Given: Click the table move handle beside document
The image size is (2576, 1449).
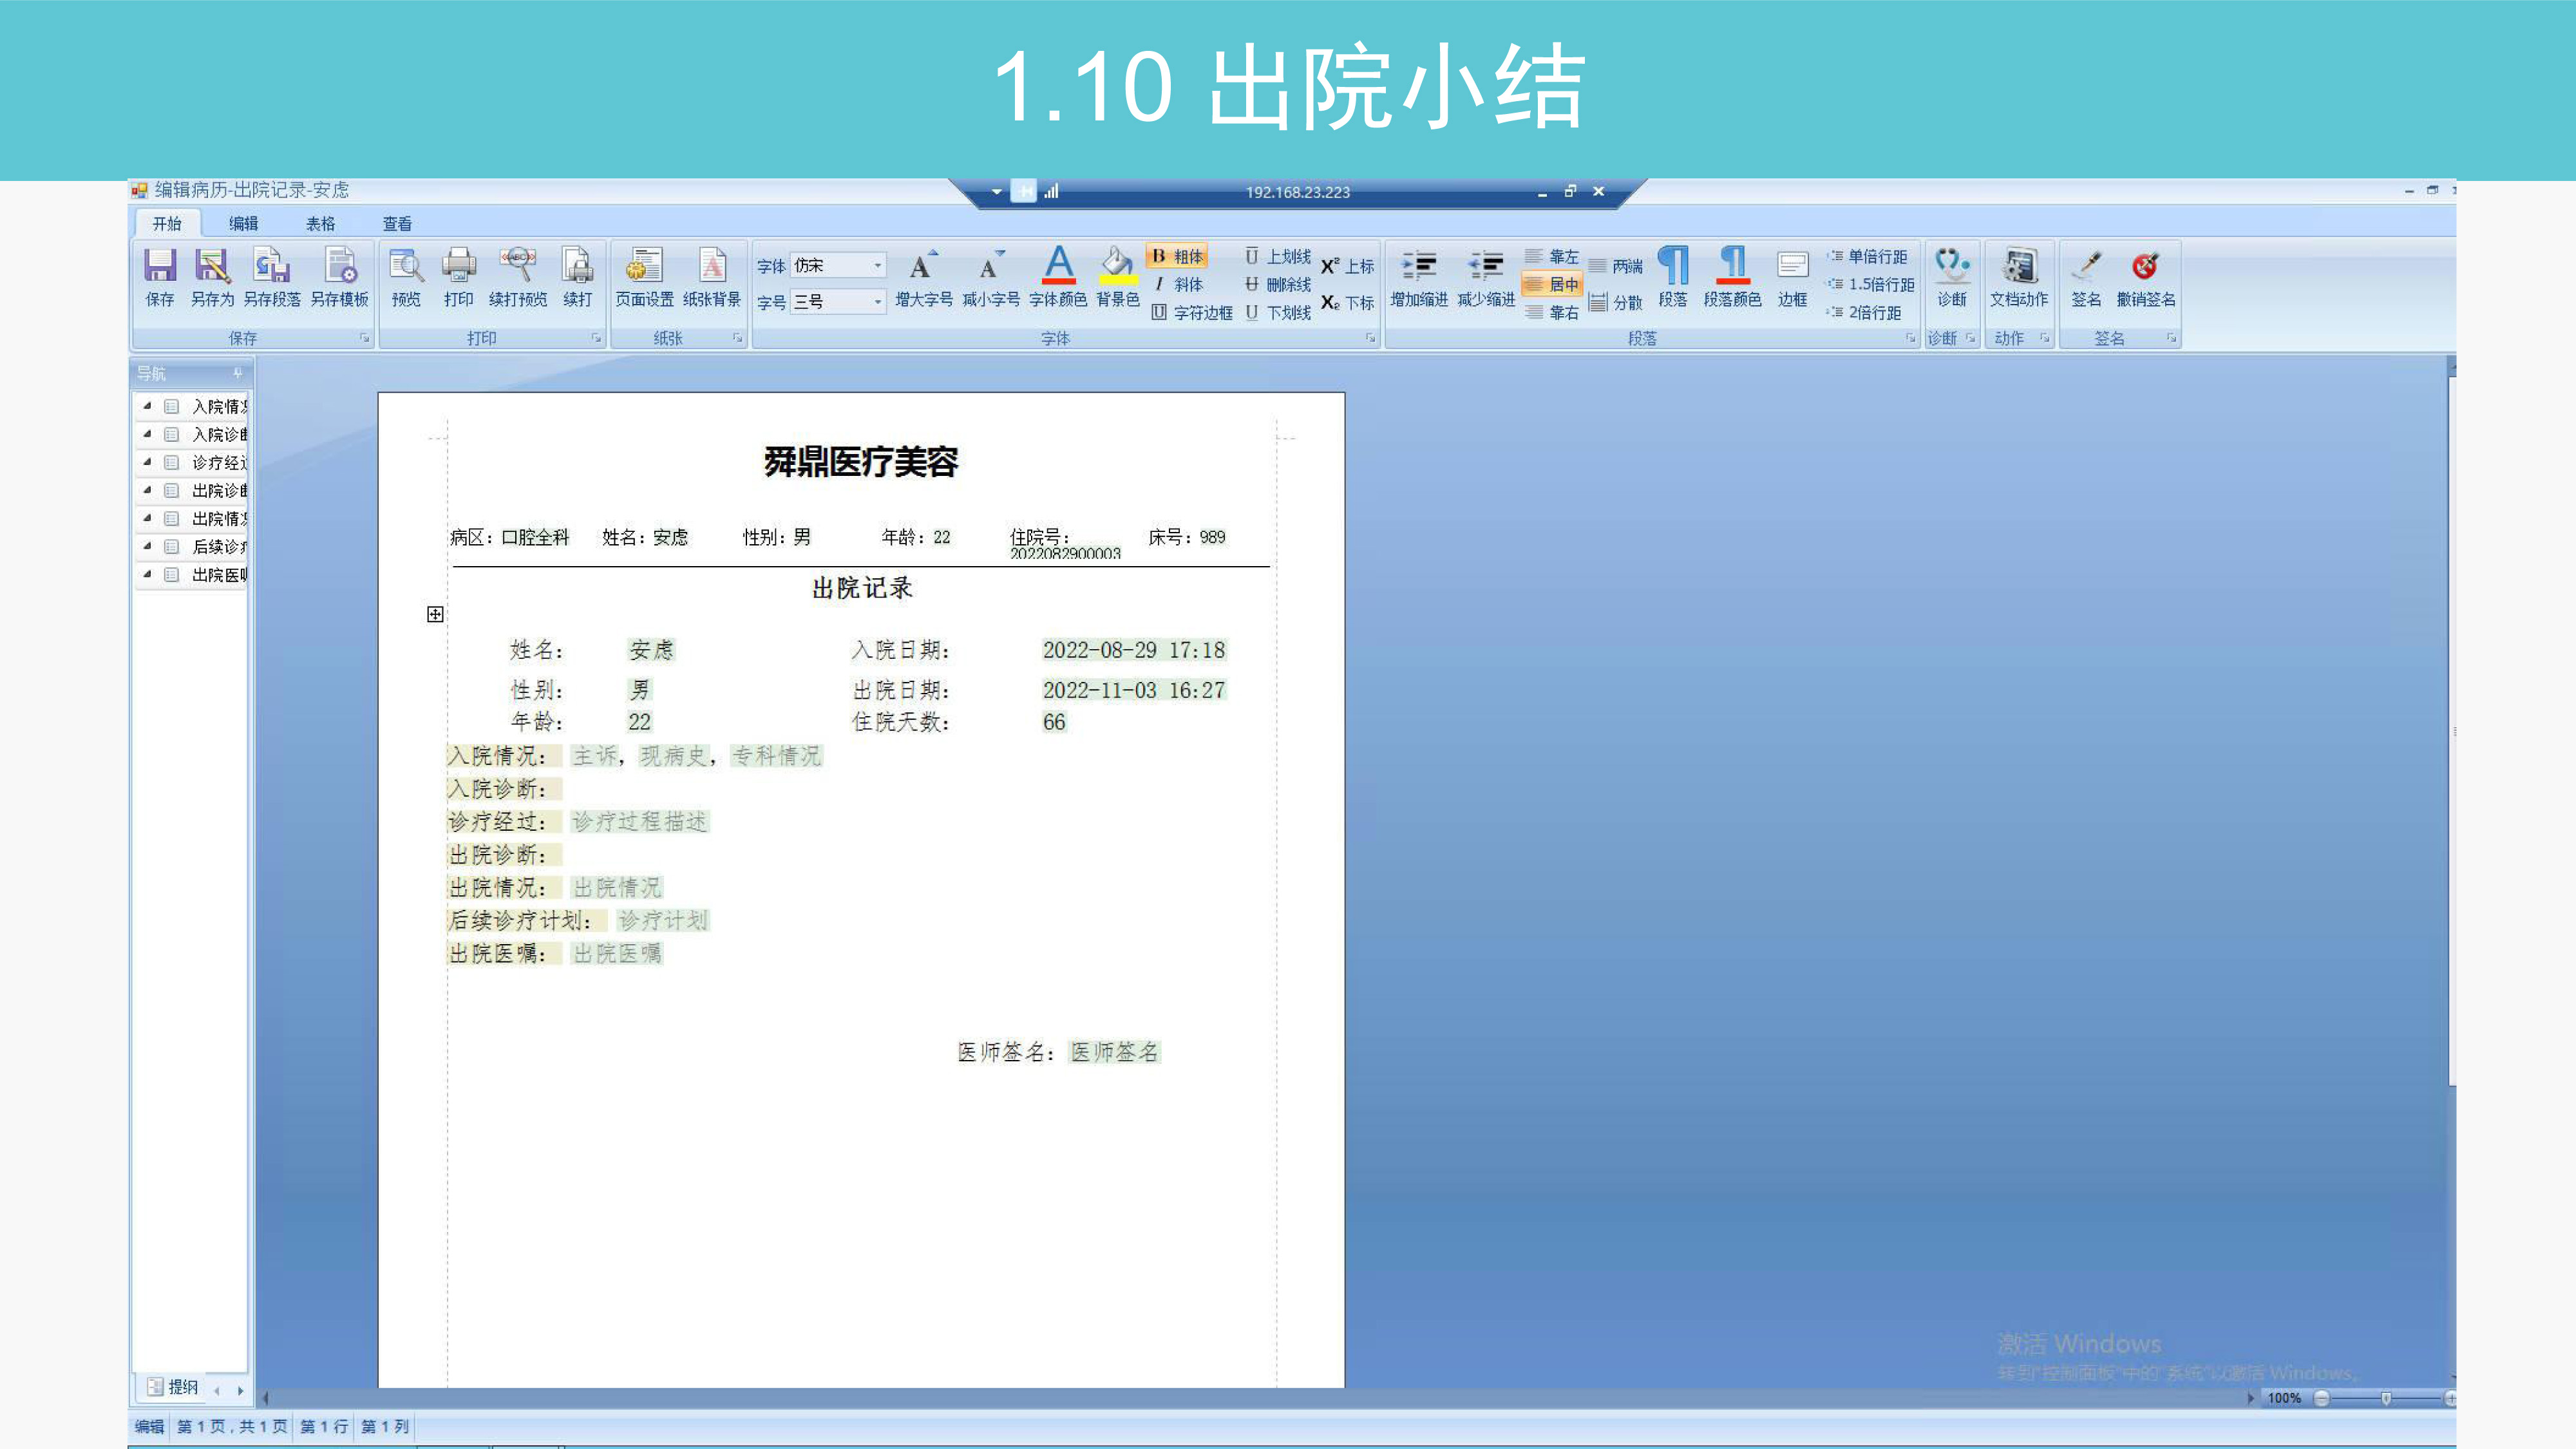Looking at the screenshot, I should pos(435,614).
